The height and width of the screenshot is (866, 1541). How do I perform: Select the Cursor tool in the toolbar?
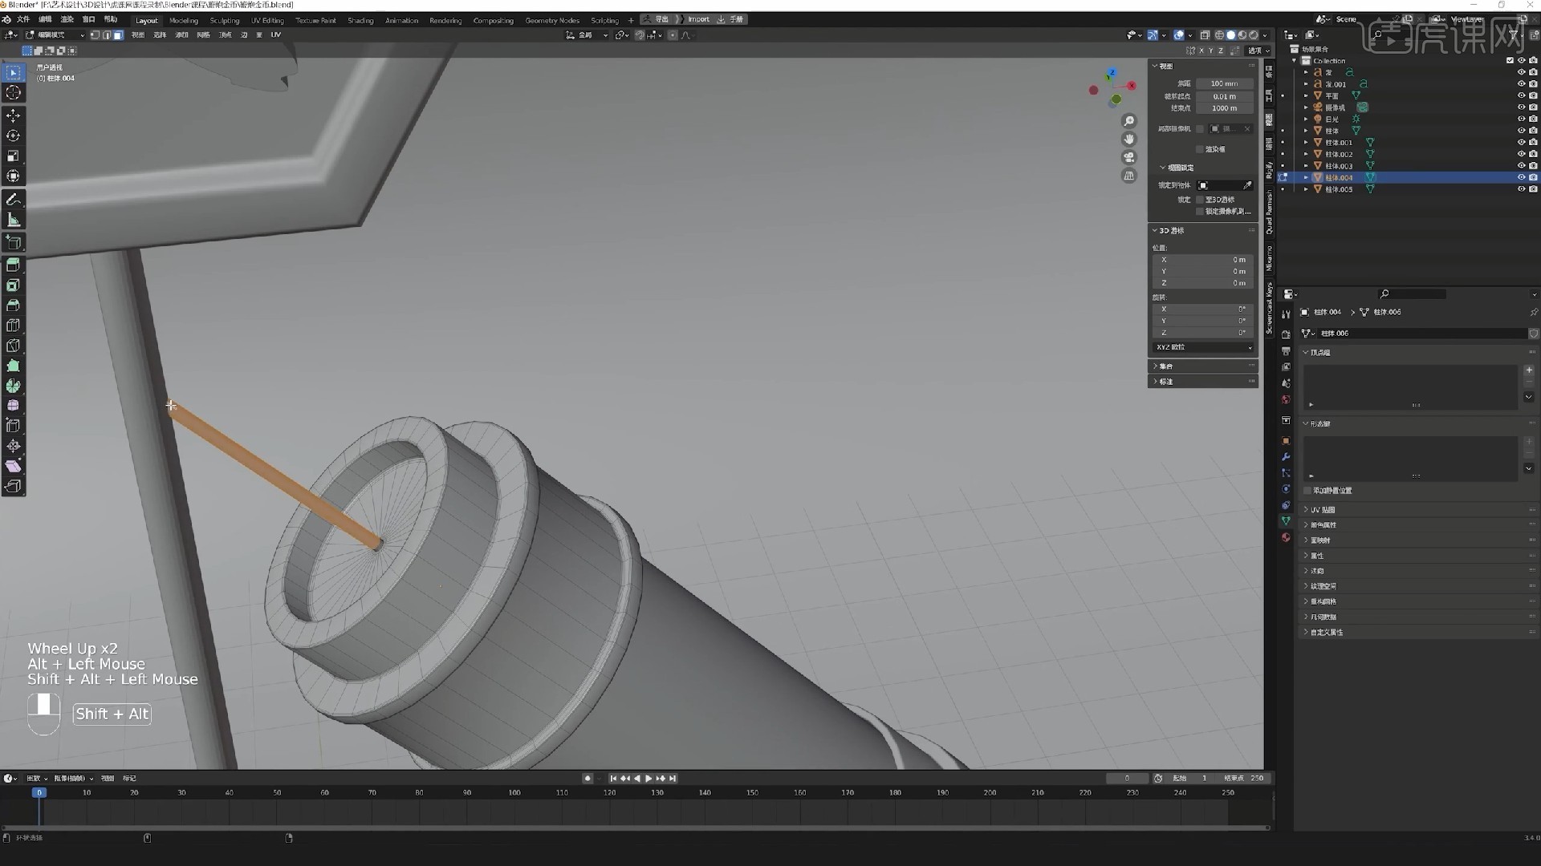(14, 93)
